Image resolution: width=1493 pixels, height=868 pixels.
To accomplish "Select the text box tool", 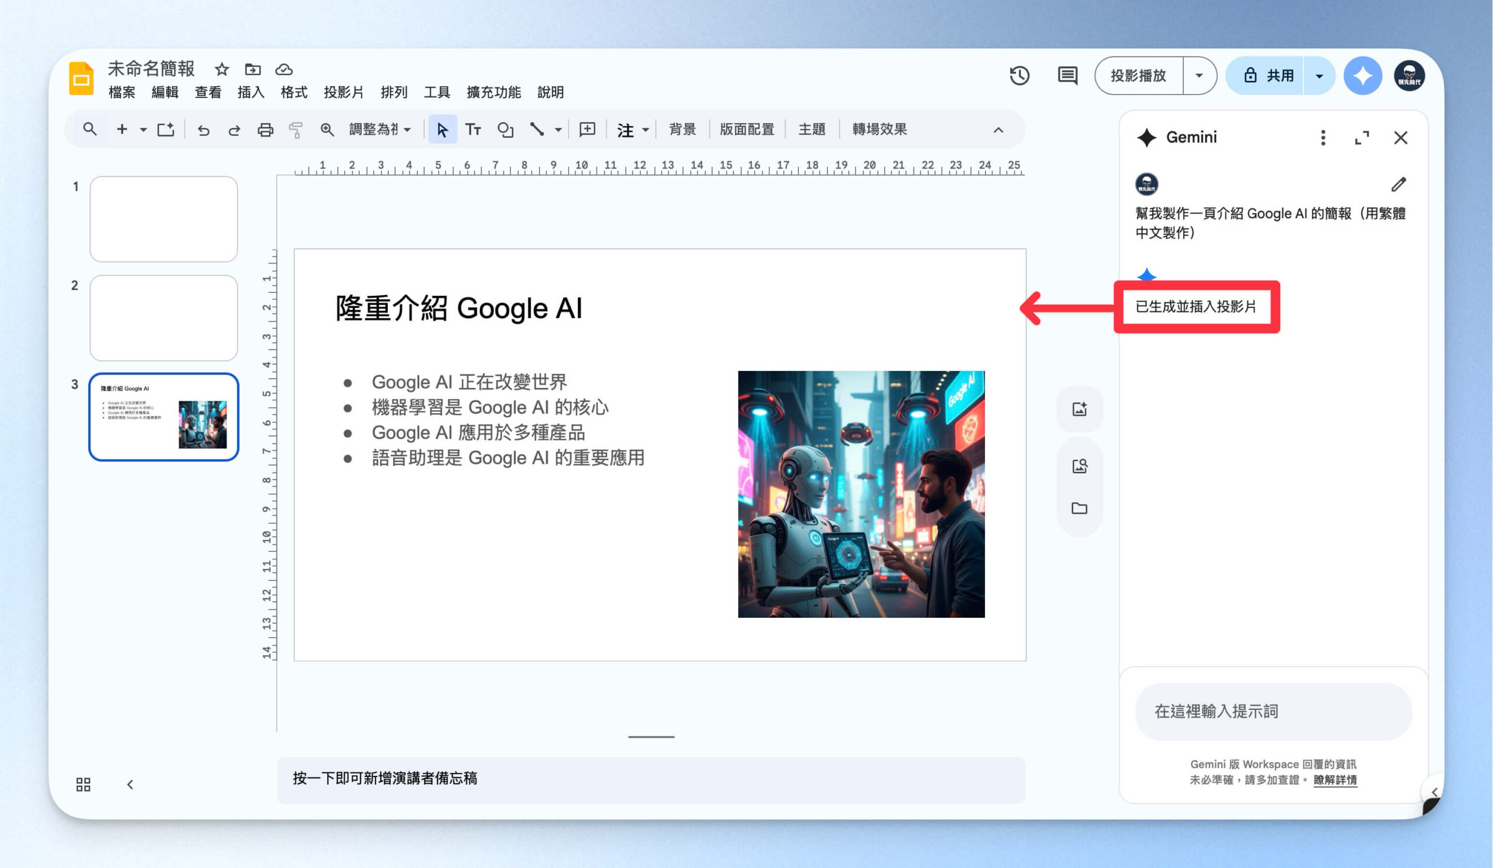I will point(473,129).
